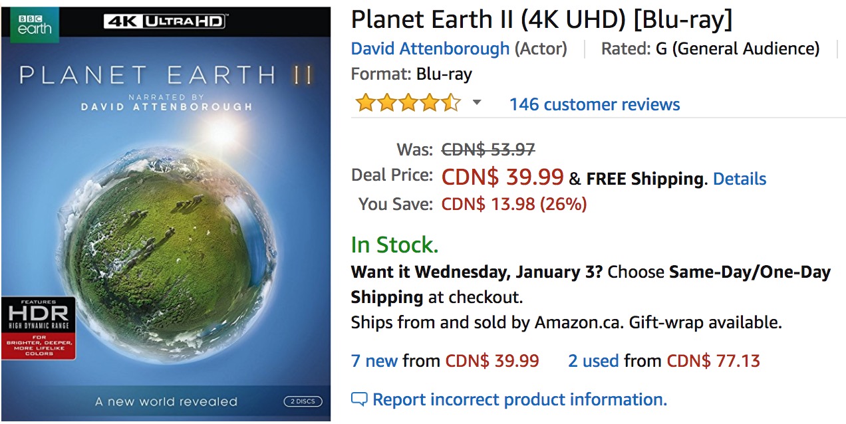The image size is (846, 424).
Task: Open the David Attenborough author link
Action: [x=430, y=49]
